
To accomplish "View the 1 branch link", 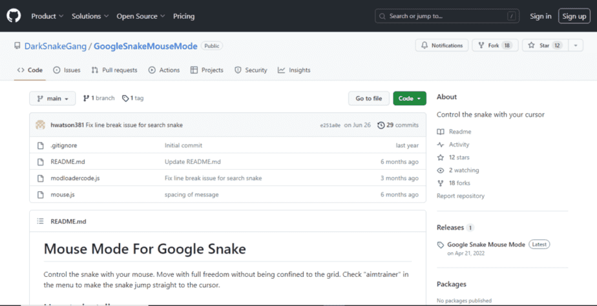I will point(99,98).
